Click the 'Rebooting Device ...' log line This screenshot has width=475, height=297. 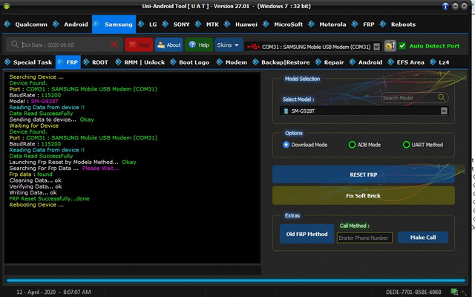[36, 205]
